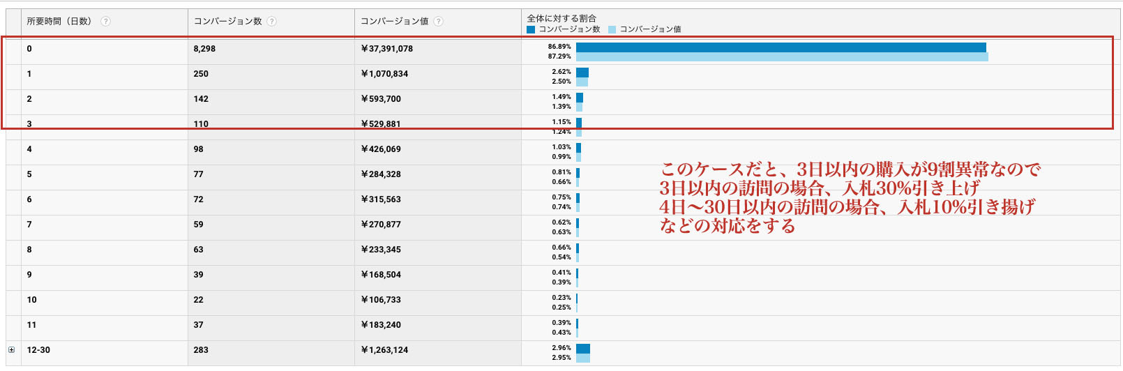Screen dimensions: 1123x371
Task: Click question mark next to コンバージョン値
Action: 438,22
